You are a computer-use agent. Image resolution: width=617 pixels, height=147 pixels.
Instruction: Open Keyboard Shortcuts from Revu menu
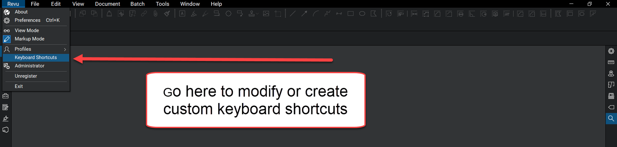click(36, 58)
